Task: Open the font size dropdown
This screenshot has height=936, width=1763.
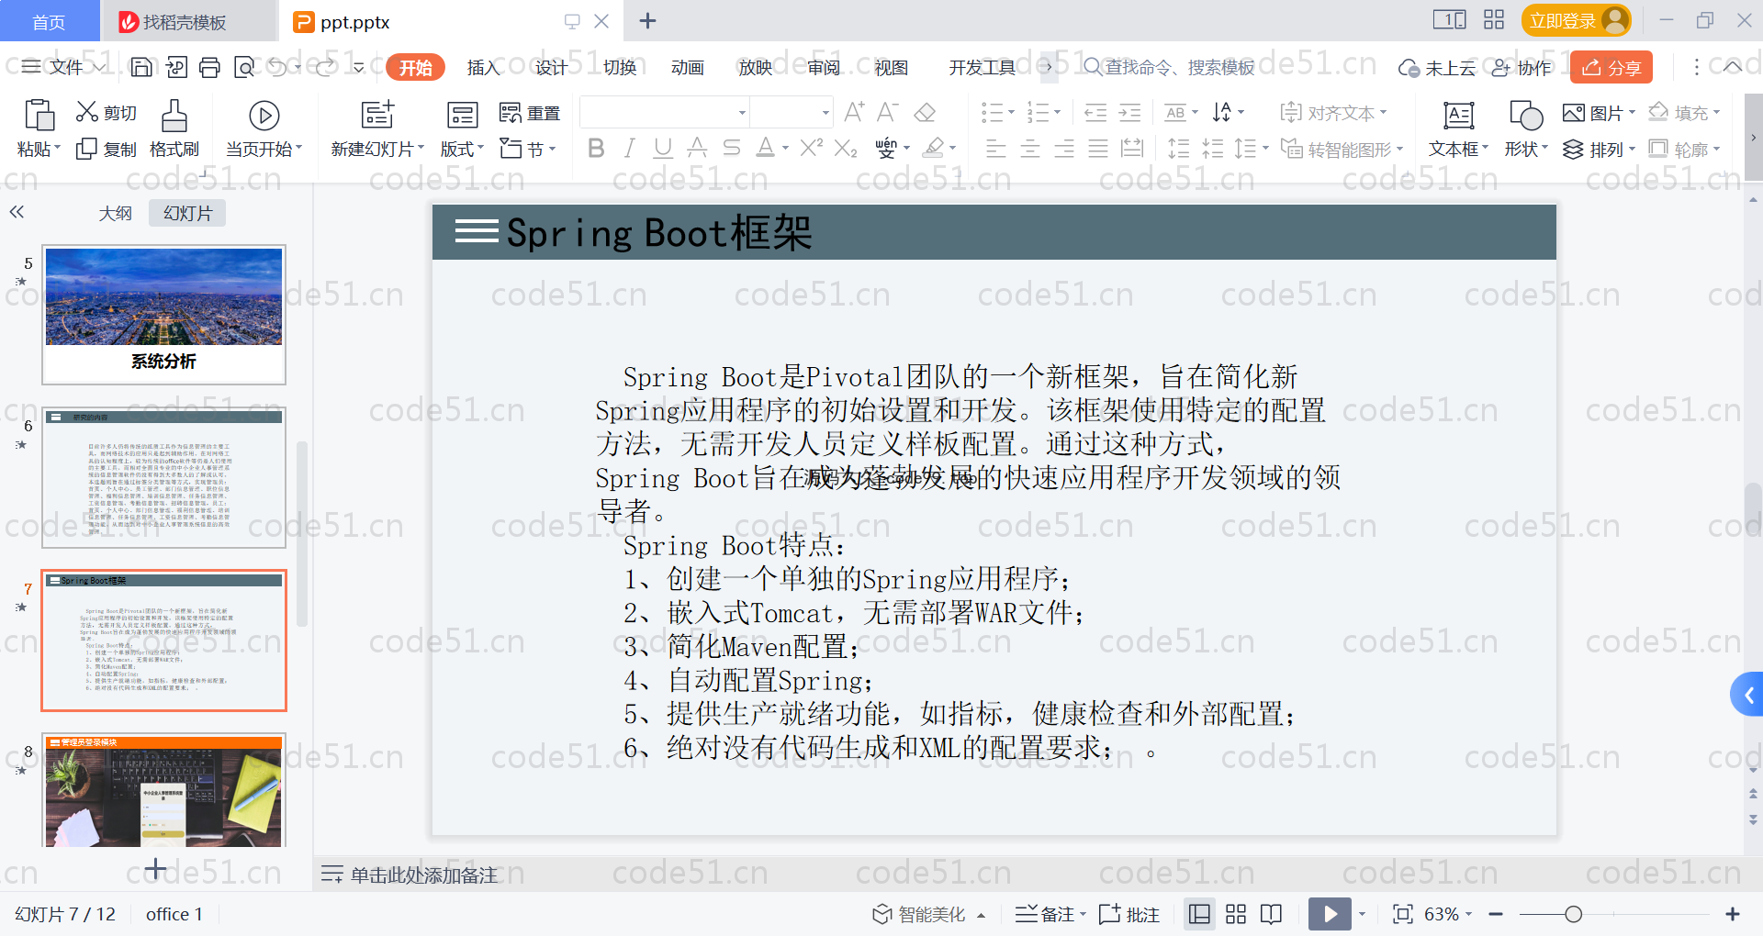Action: 825,113
